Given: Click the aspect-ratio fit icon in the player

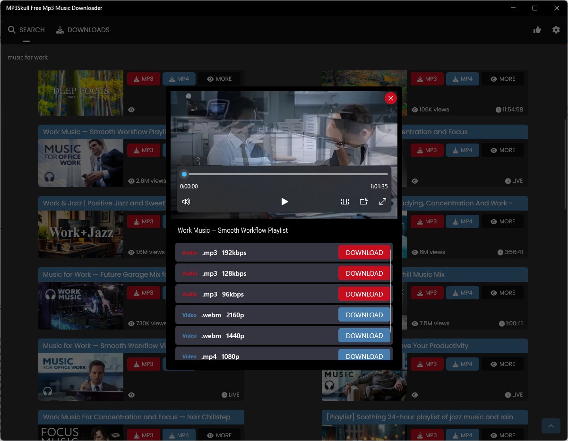Looking at the screenshot, I should coord(345,202).
